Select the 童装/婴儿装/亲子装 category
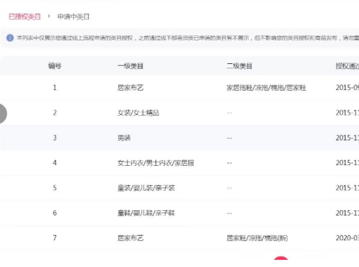359x267 pixels. point(146,188)
